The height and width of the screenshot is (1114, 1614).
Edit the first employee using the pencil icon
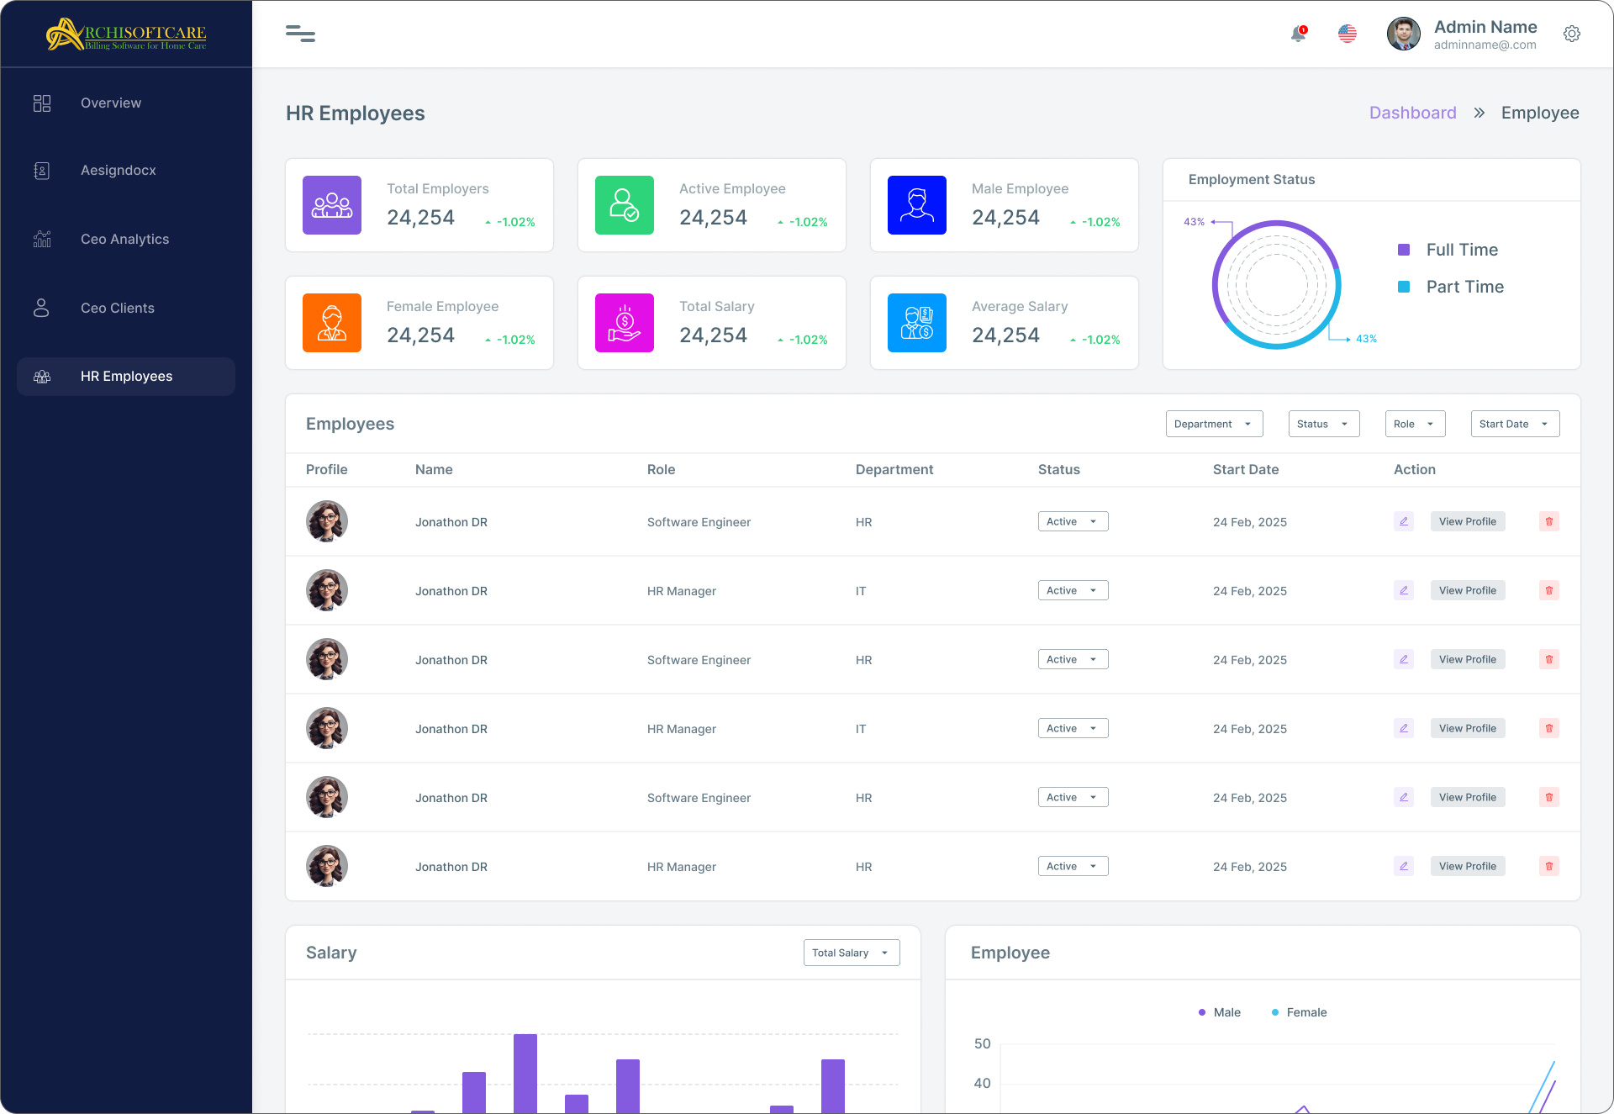(1402, 521)
